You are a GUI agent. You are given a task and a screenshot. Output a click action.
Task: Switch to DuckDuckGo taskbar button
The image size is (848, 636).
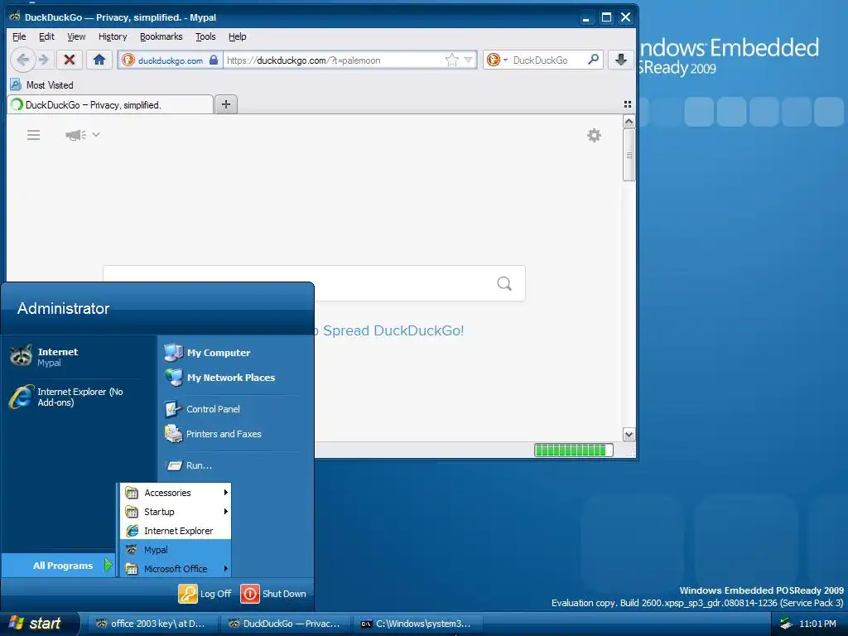click(x=285, y=624)
